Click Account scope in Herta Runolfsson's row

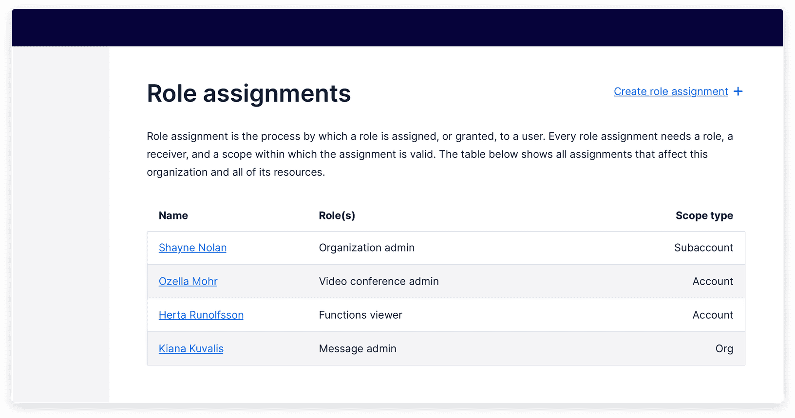pyautogui.click(x=712, y=315)
